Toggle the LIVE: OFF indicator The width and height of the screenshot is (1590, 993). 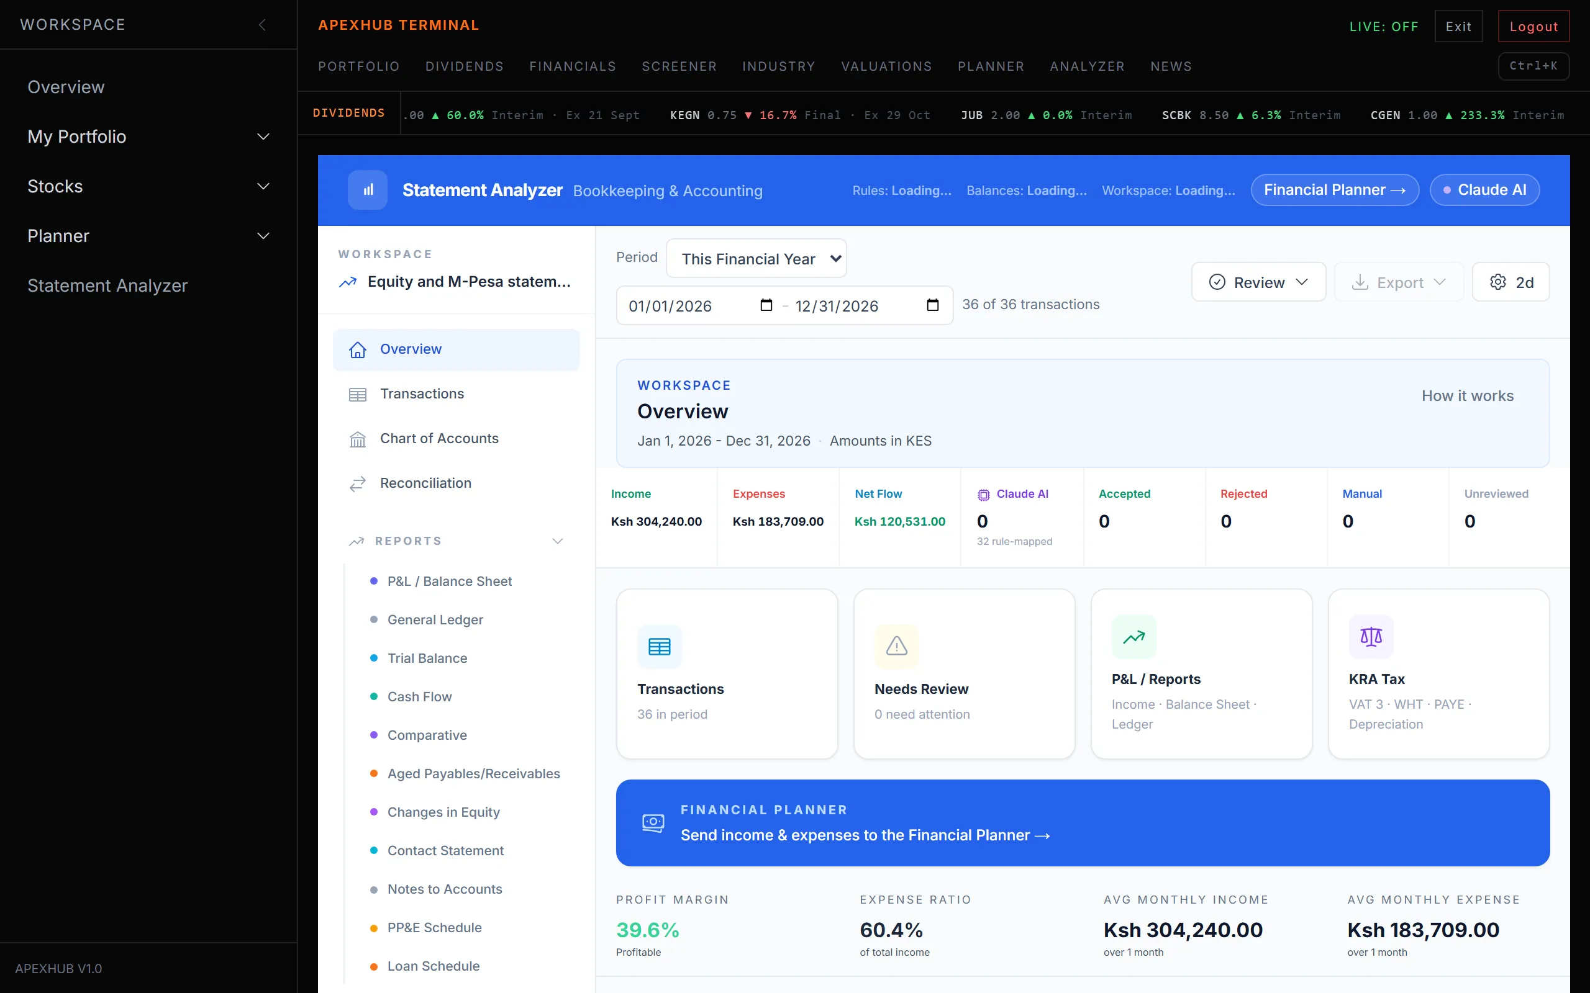[x=1384, y=26]
